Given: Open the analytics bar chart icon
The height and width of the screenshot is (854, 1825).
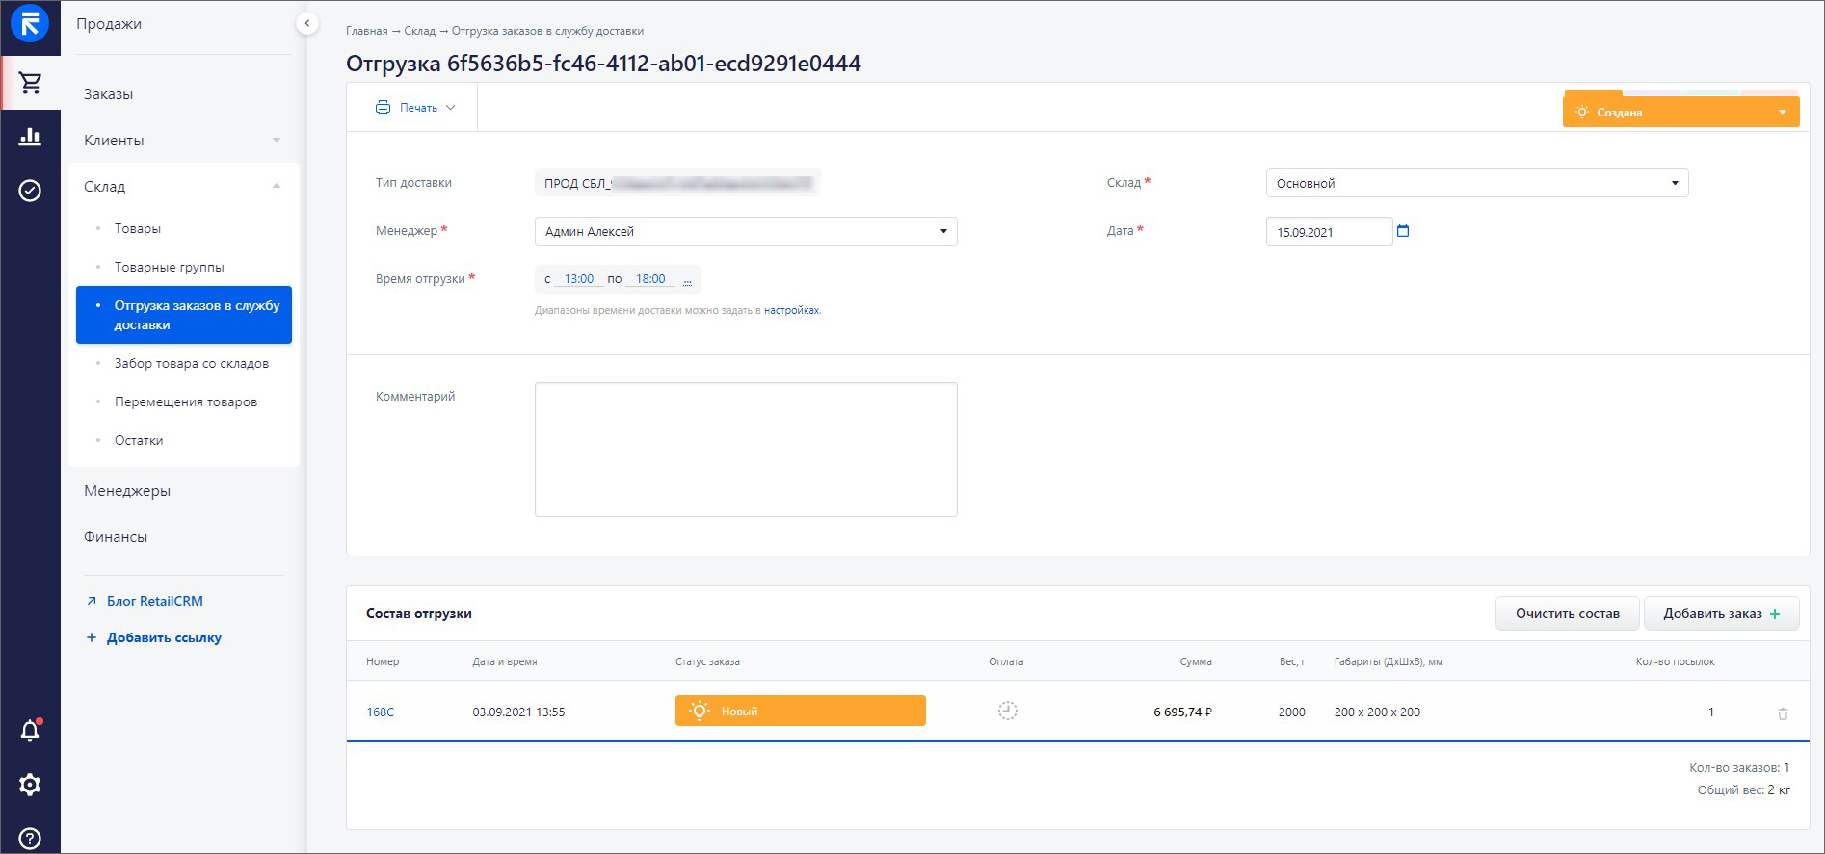Looking at the screenshot, I should (30, 136).
